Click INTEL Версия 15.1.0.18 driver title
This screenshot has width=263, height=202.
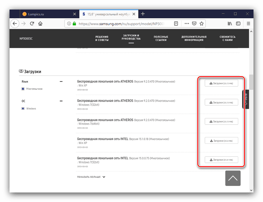[x=123, y=139]
